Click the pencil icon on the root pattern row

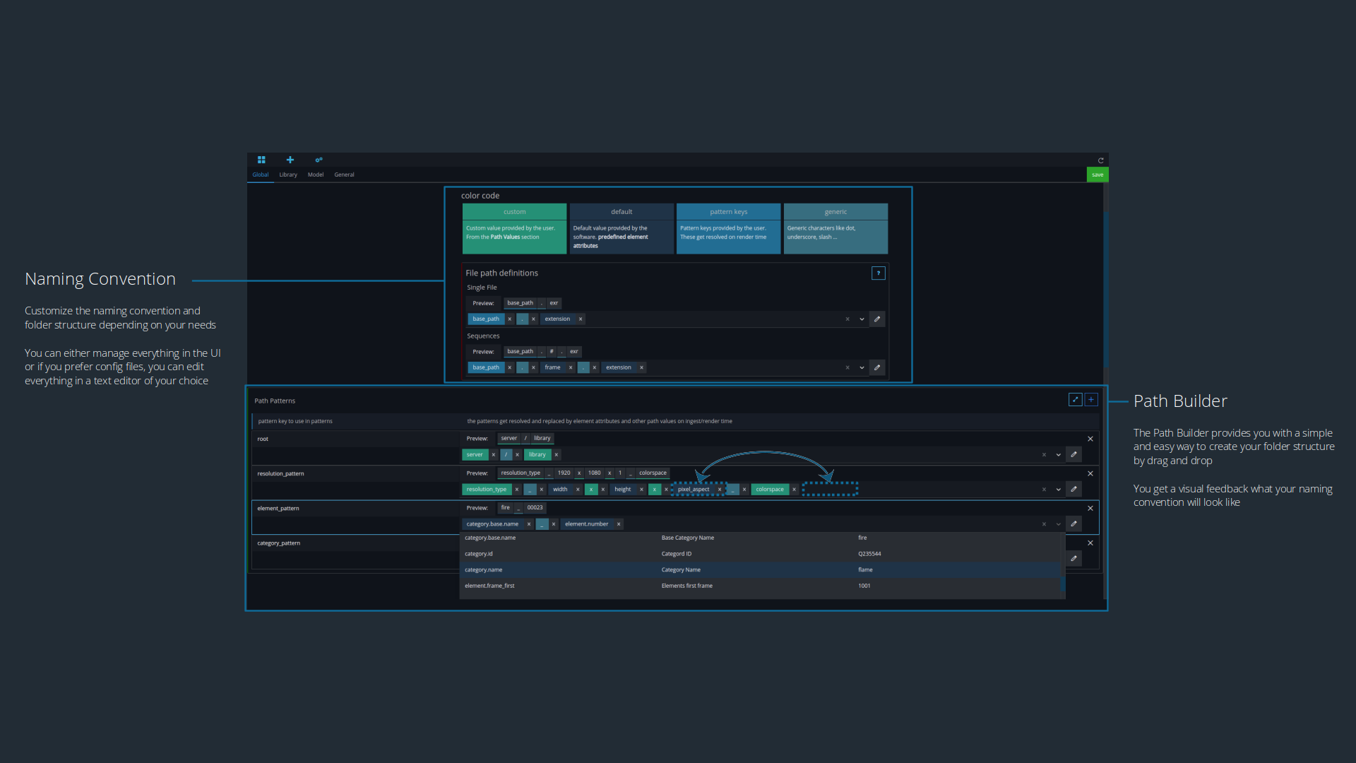coord(1073,454)
